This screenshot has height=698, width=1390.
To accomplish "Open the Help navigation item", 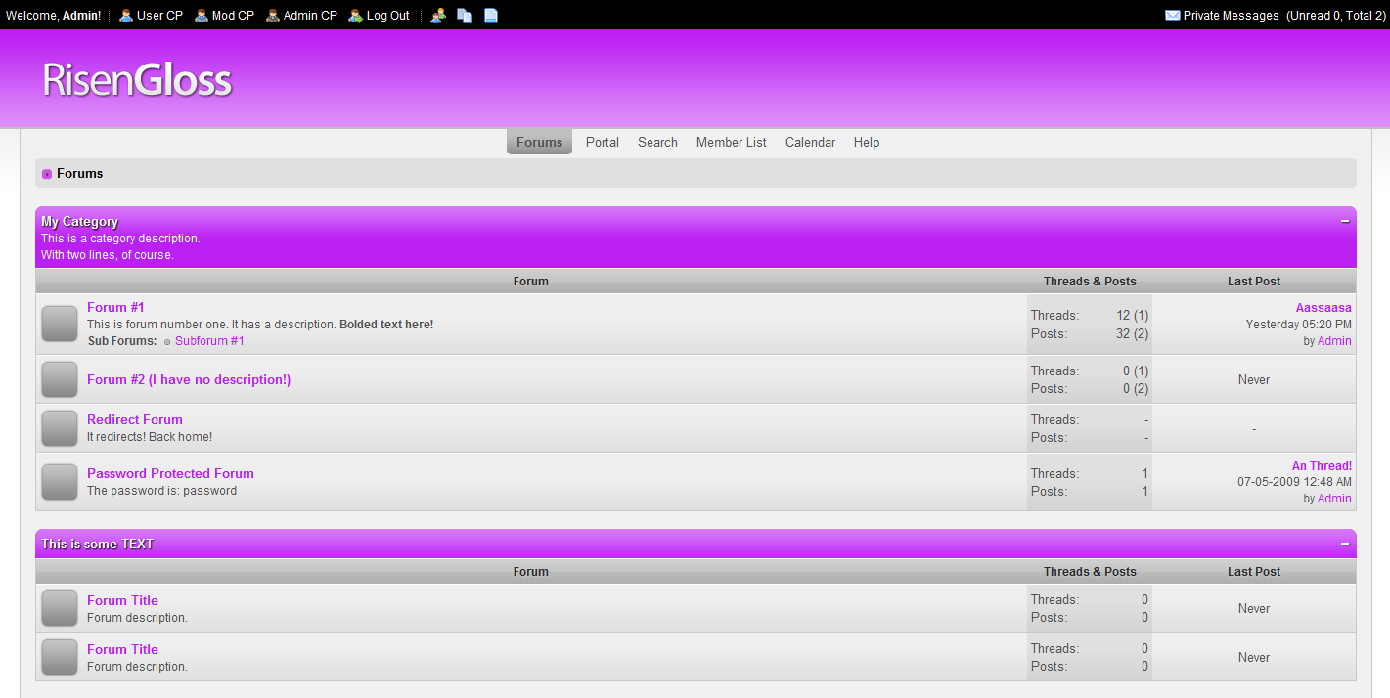I will pos(867,142).
